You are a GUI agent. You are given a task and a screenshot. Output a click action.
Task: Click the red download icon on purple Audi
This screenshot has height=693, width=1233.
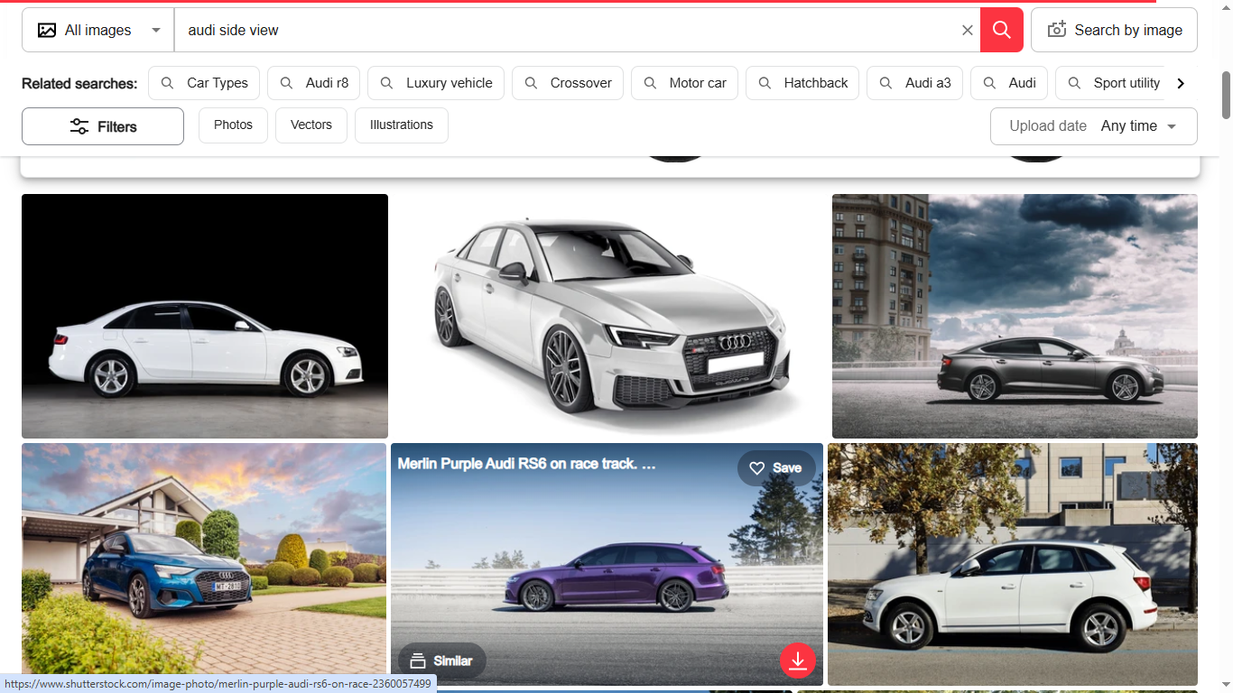pos(797,661)
